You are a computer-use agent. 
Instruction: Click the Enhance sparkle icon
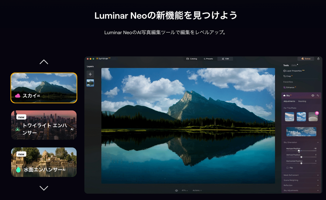[284, 87]
